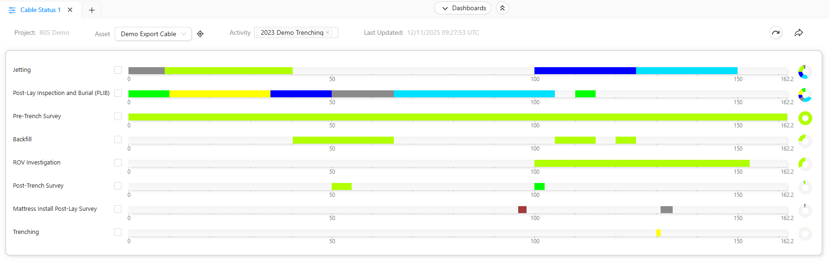This screenshot has width=829, height=265.
Task: Click the ROV Investigation donut chart icon
Action: pyautogui.click(x=805, y=164)
